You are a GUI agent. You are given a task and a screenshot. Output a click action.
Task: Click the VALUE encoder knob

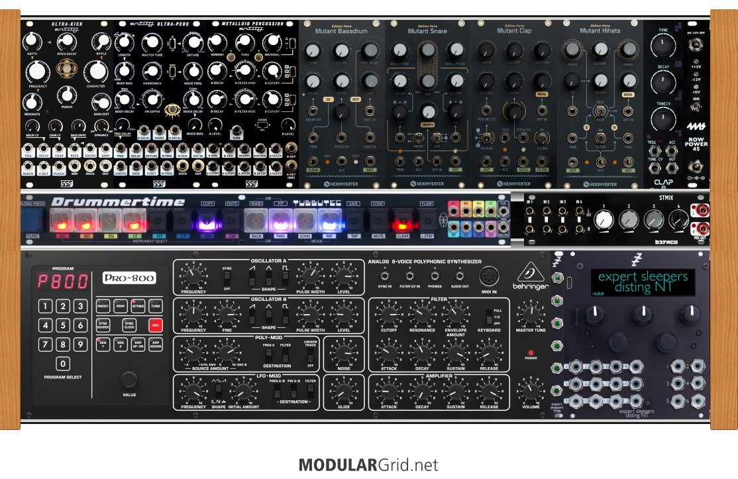coord(129,379)
